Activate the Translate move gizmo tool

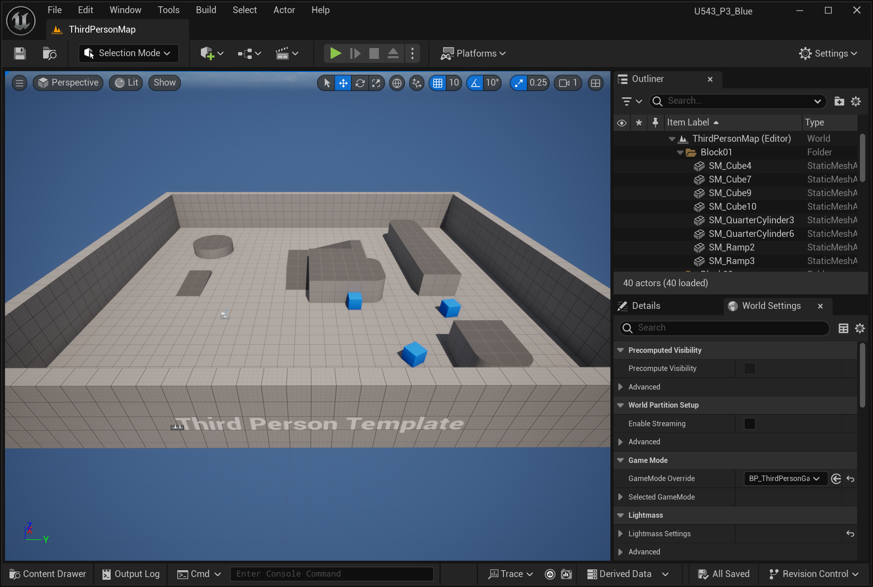343,83
